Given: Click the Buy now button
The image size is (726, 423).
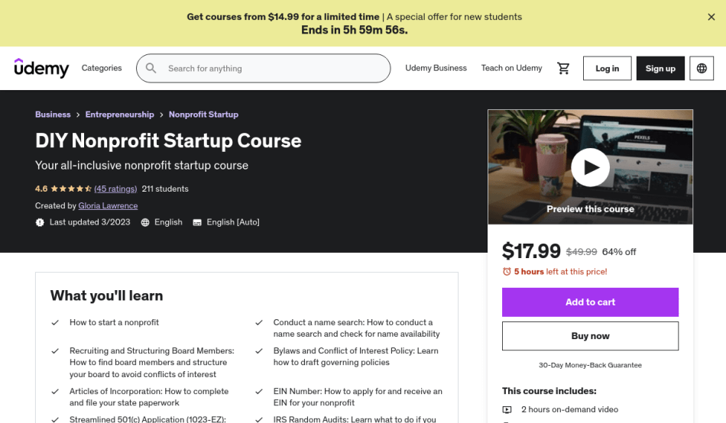Looking at the screenshot, I should 590,336.
